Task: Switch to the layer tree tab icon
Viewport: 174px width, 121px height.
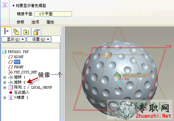Action: coord(16,31)
